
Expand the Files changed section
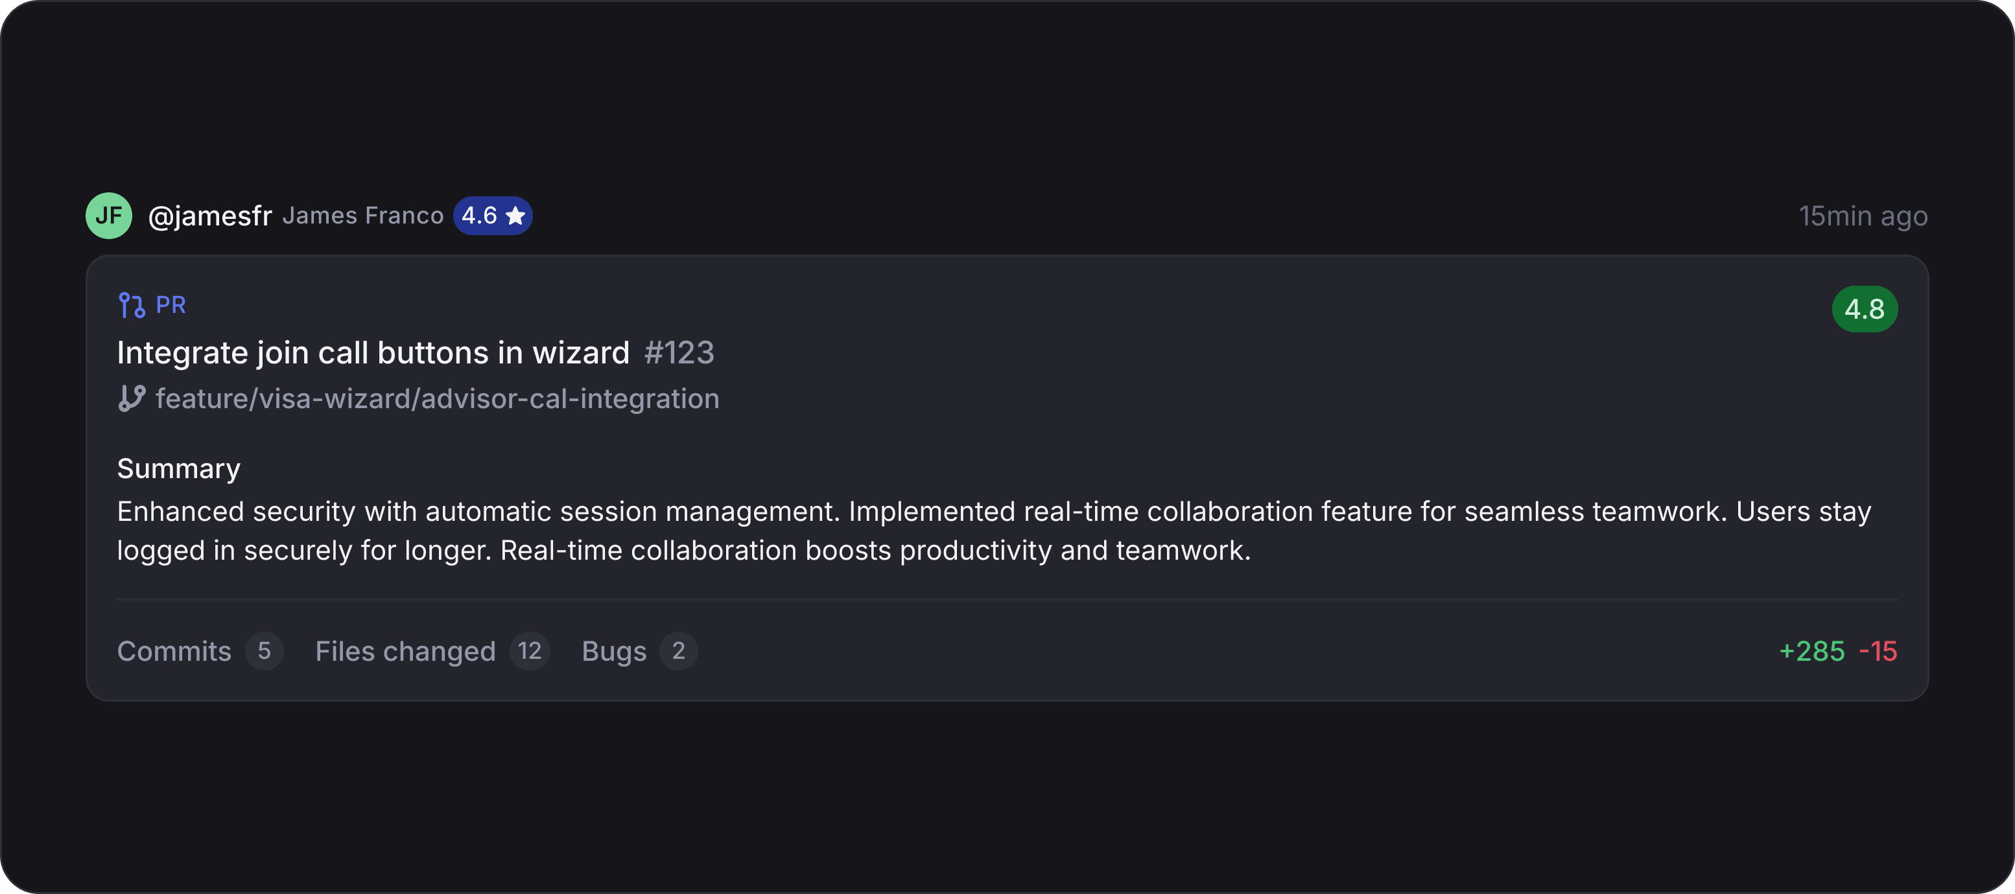click(405, 650)
